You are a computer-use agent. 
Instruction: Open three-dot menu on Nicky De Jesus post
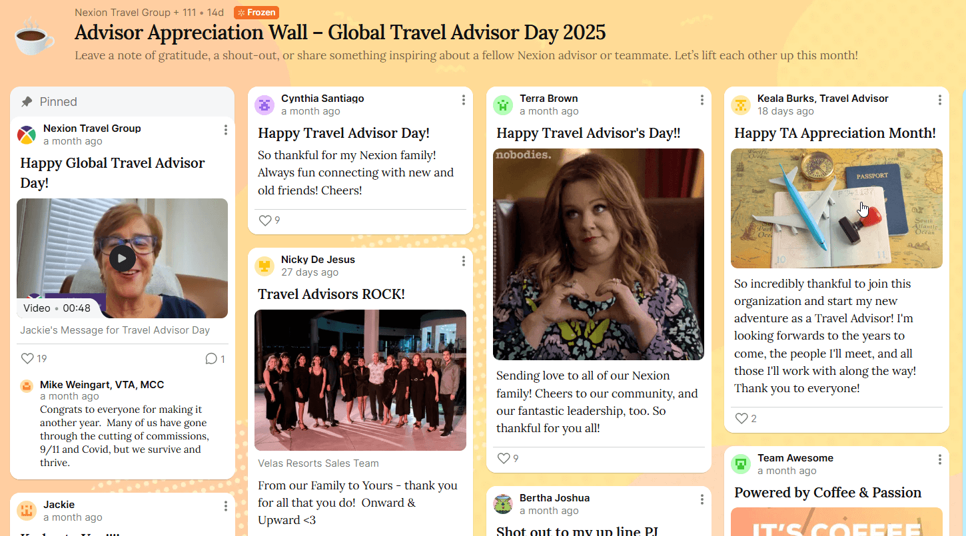coord(464,261)
